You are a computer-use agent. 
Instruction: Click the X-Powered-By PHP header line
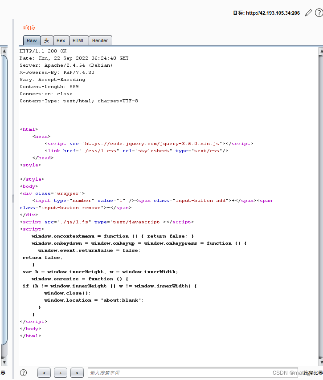coord(57,72)
